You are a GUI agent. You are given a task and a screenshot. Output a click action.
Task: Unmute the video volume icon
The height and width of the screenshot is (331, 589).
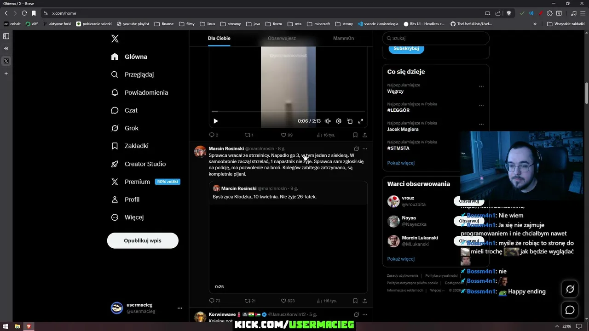[328, 121]
